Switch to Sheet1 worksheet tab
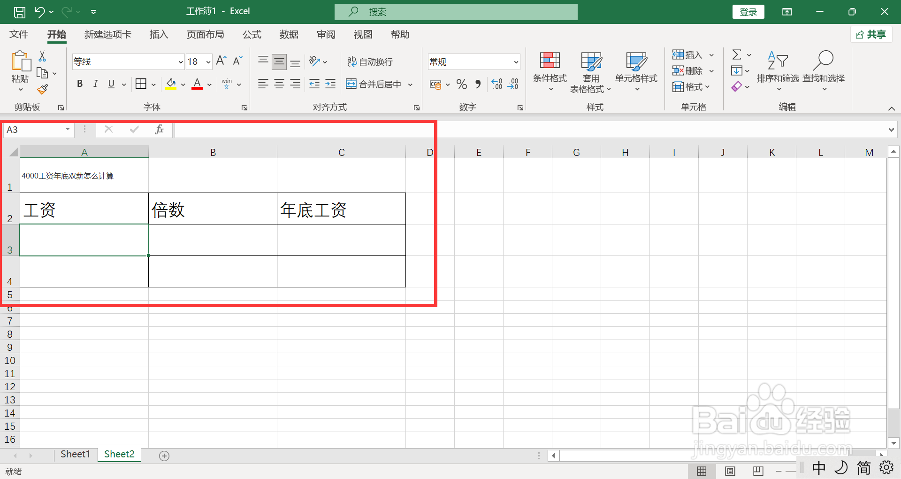901x479 pixels. pos(75,454)
